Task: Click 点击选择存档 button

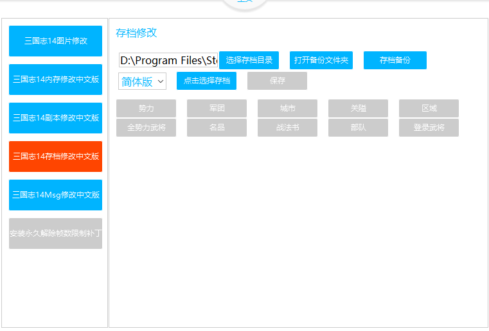Action: point(206,81)
